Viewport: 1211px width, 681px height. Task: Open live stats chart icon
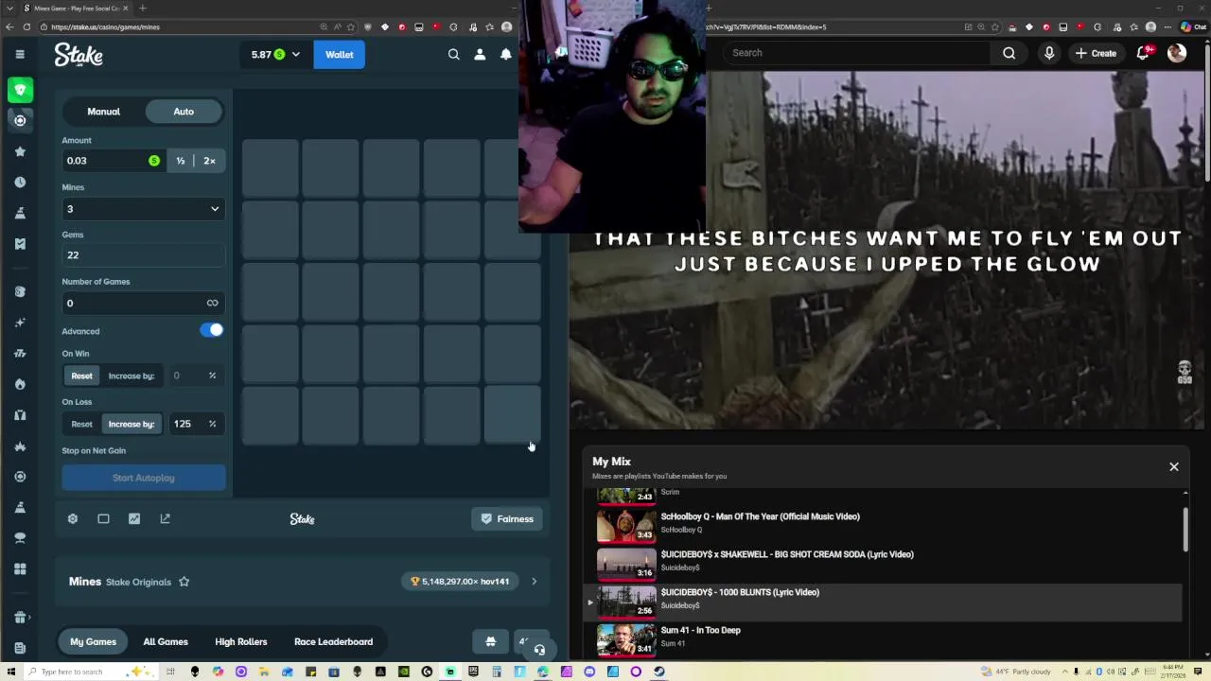[x=134, y=518]
